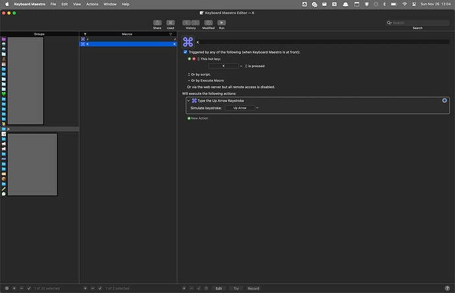Select the pencil group icon
The image size is (455, 293).
[3, 189]
